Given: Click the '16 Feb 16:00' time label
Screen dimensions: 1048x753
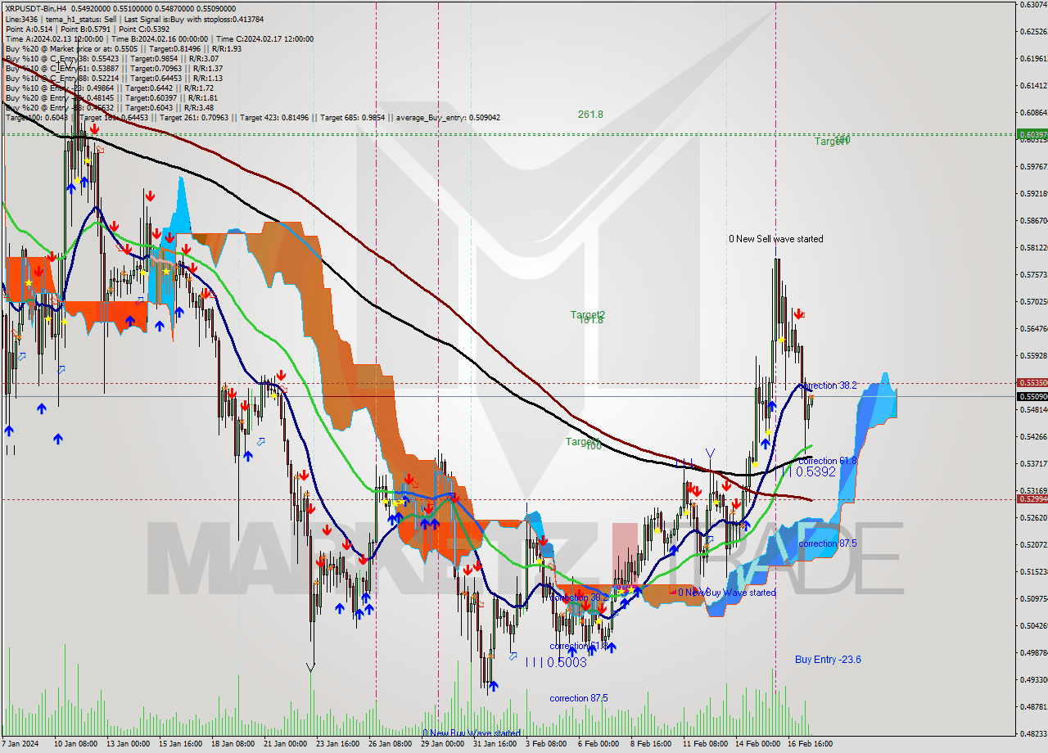Looking at the screenshot, I should 809,745.
